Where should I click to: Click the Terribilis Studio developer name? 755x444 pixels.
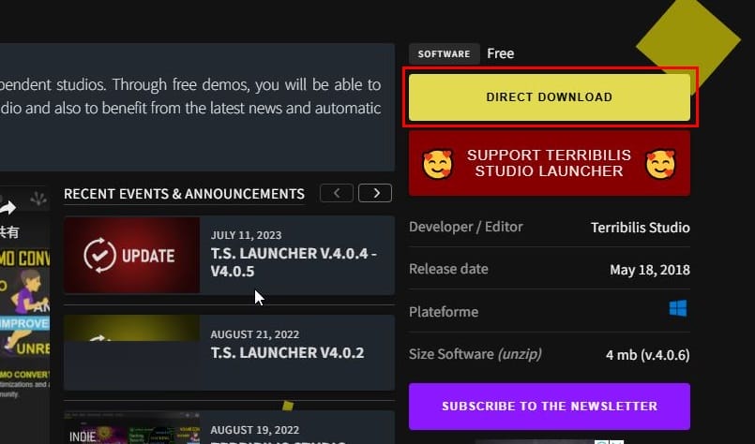point(640,227)
